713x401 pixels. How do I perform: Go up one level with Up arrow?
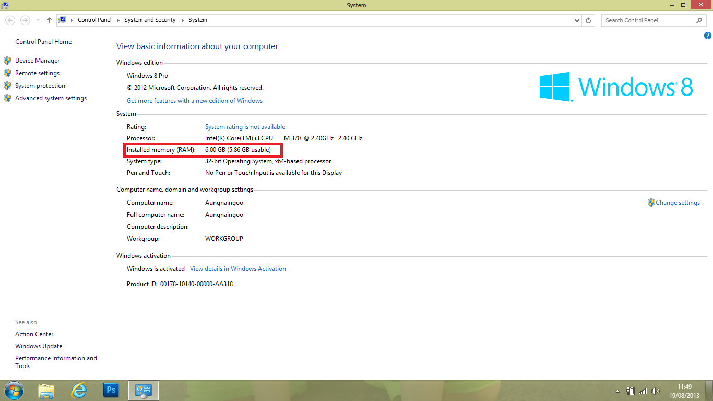pos(50,20)
